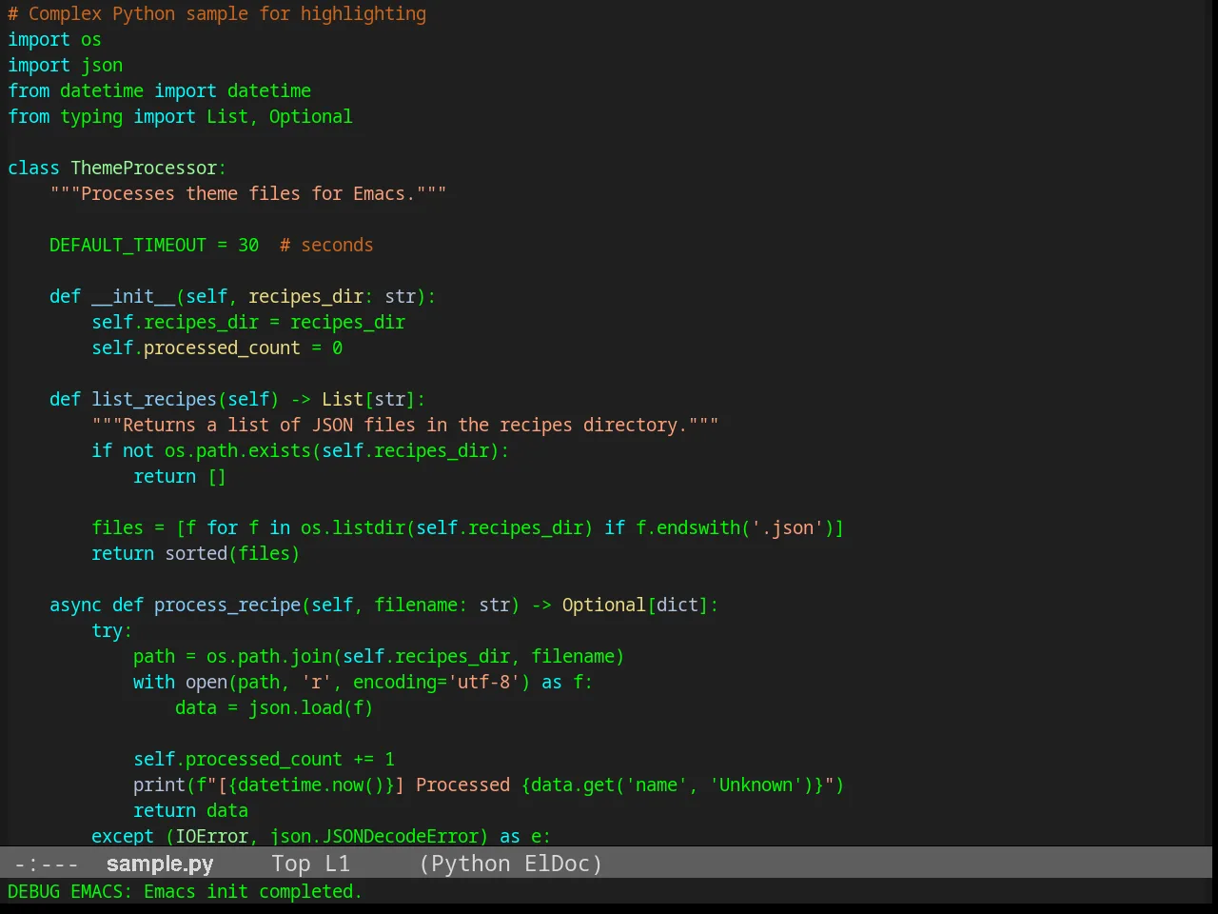The width and height of the screenshot is (1218, 914).
Task: Click the DEFAULT_TIMEOUT constant
Action: click(128, 246)
